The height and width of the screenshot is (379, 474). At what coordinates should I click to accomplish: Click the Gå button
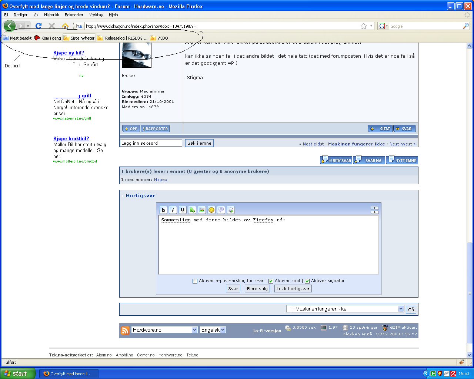point(411,309)
